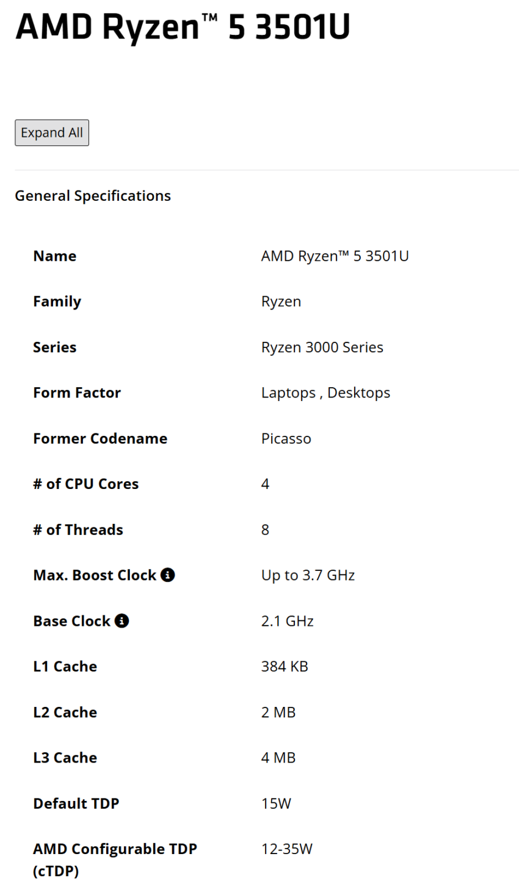Click the Laptops, Desktops form factor value
Screen dimensions: 519x895
tap(325, 393)
